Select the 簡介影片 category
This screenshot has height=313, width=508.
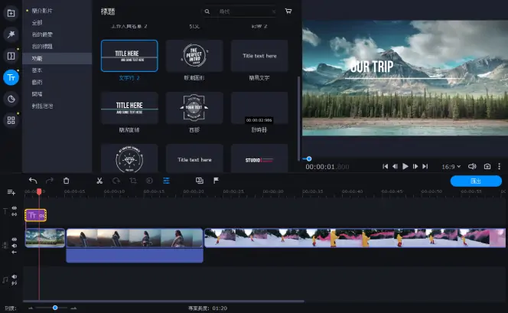tap(42, 11)
